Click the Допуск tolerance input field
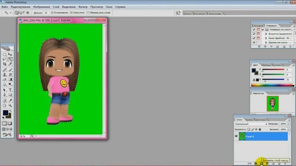296x166 pixels. point(46,13)
